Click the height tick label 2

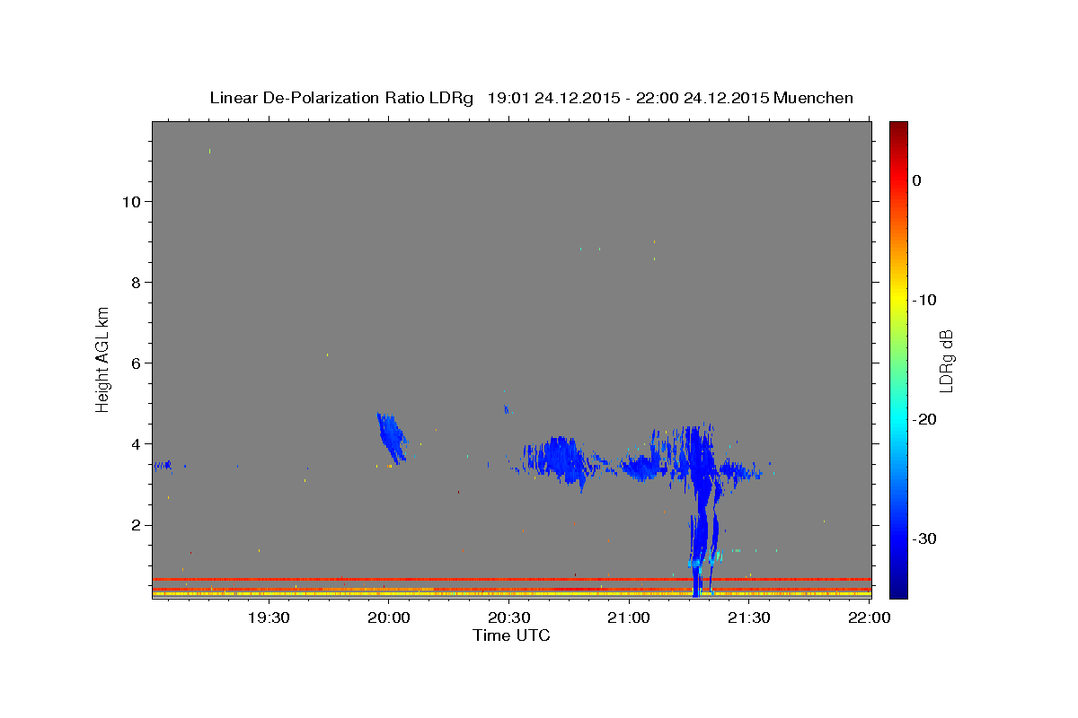point(137,525)
